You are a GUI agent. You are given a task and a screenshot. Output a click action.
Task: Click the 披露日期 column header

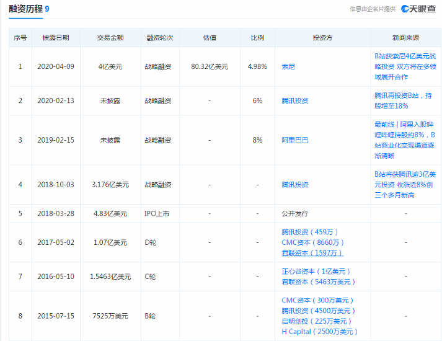coord(56,38)
